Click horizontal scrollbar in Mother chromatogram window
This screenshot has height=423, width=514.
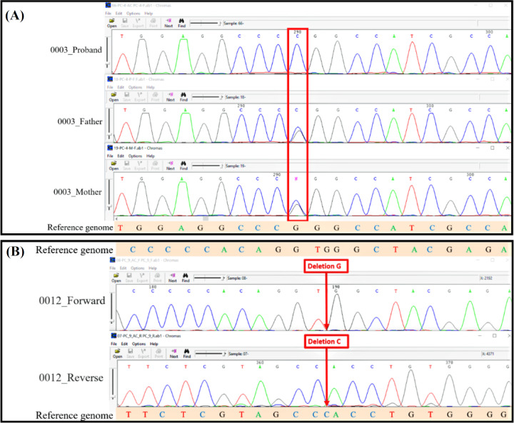[207, 217]
